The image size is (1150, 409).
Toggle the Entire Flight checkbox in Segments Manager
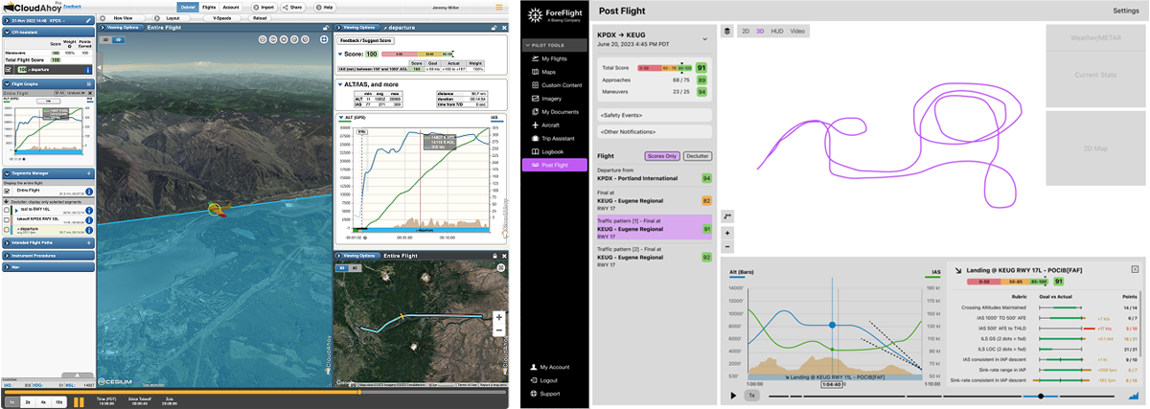(8, 191)
